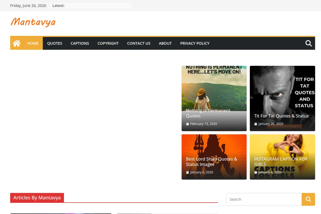The width and height of the screenshot is (321, 214).
Task: Click the yellow search submit button
Action: tap(308, 199)
